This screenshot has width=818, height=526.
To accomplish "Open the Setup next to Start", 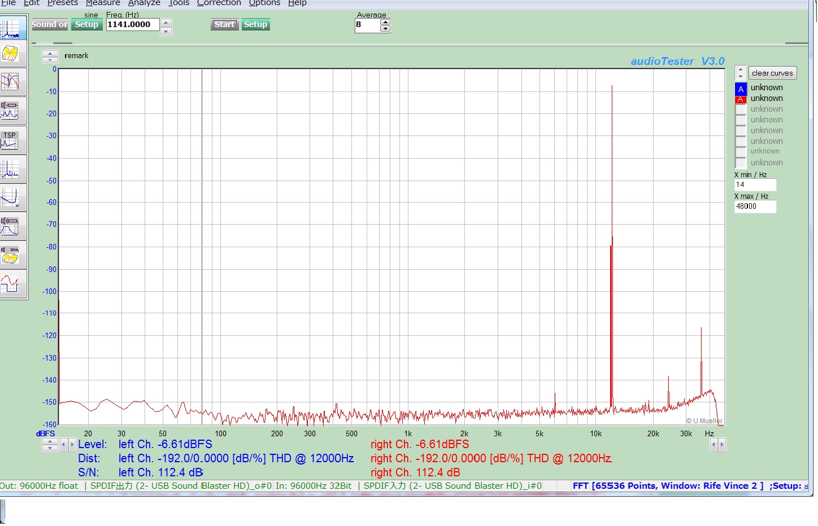I will [x=255, y=25].
